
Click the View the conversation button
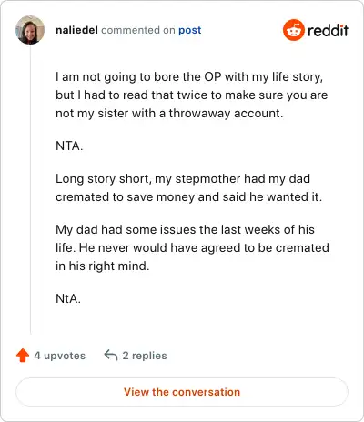click(x=182, y=392)
